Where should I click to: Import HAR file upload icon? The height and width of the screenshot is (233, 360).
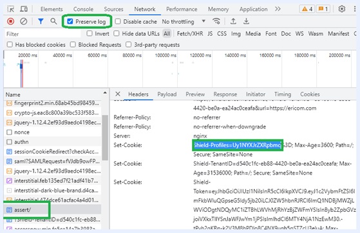click(x=233, y=21)
